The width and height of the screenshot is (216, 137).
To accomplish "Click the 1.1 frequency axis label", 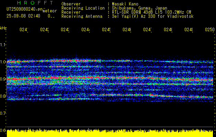I will click(x=3, y=45).
